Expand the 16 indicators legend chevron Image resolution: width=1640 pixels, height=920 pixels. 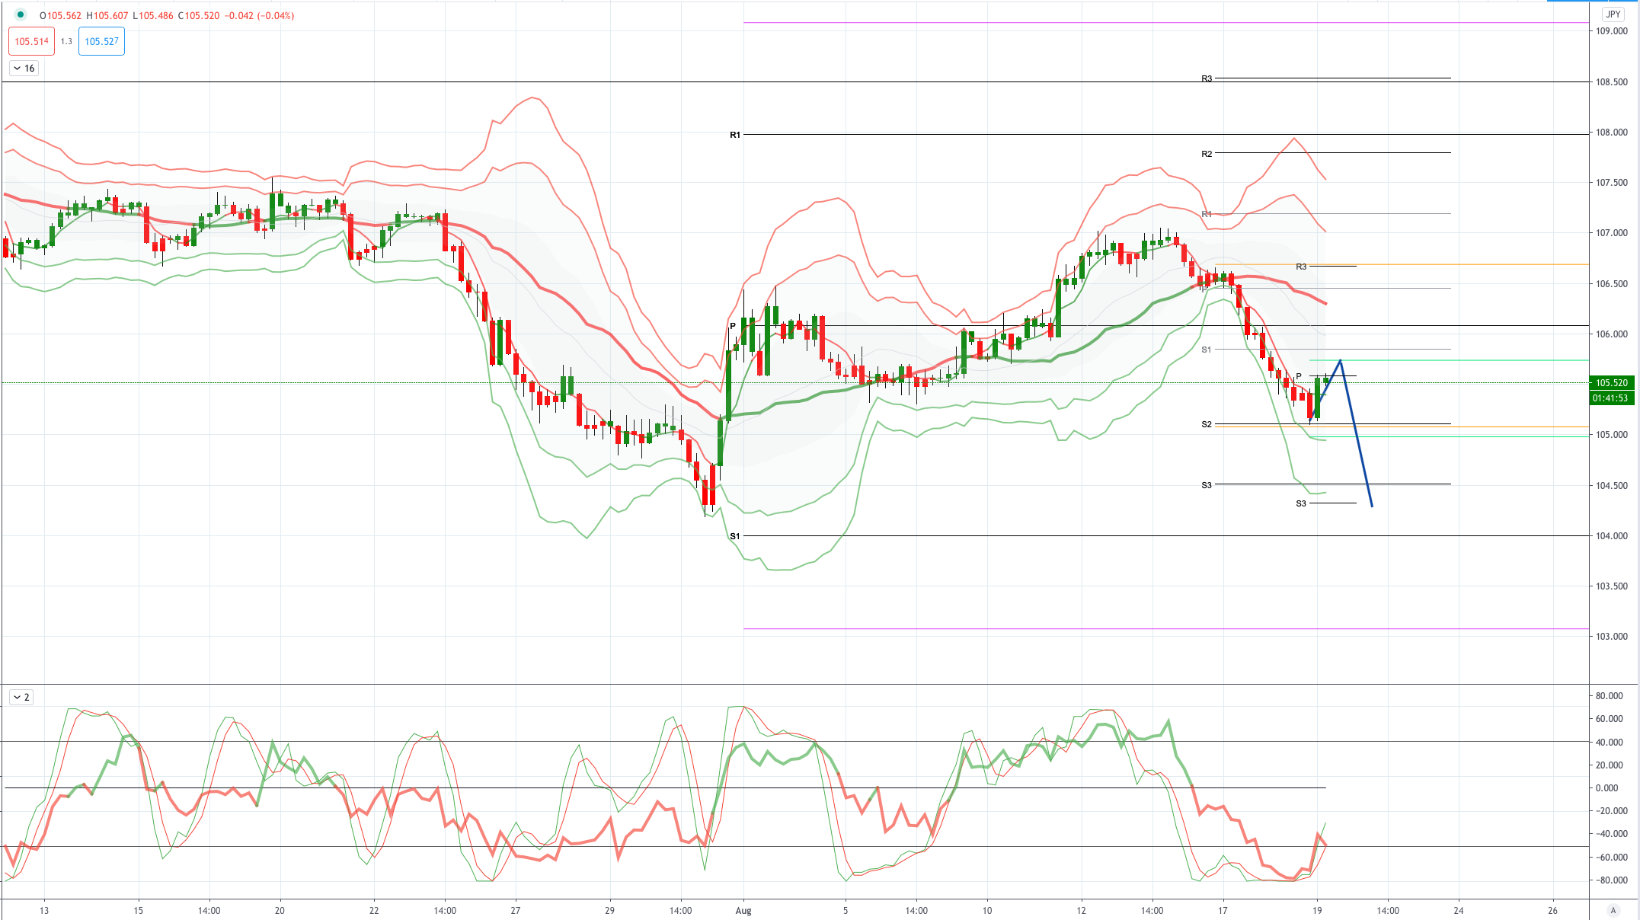coord(24,68)
